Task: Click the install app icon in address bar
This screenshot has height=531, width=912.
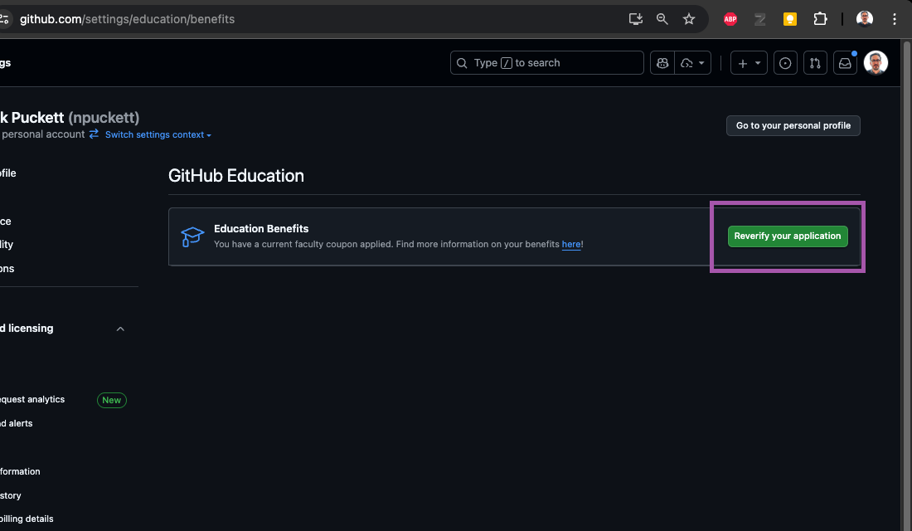Action: pyautogui.click(x=635, y=19)
